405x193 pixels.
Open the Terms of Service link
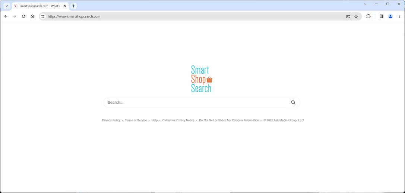[136, 120]
